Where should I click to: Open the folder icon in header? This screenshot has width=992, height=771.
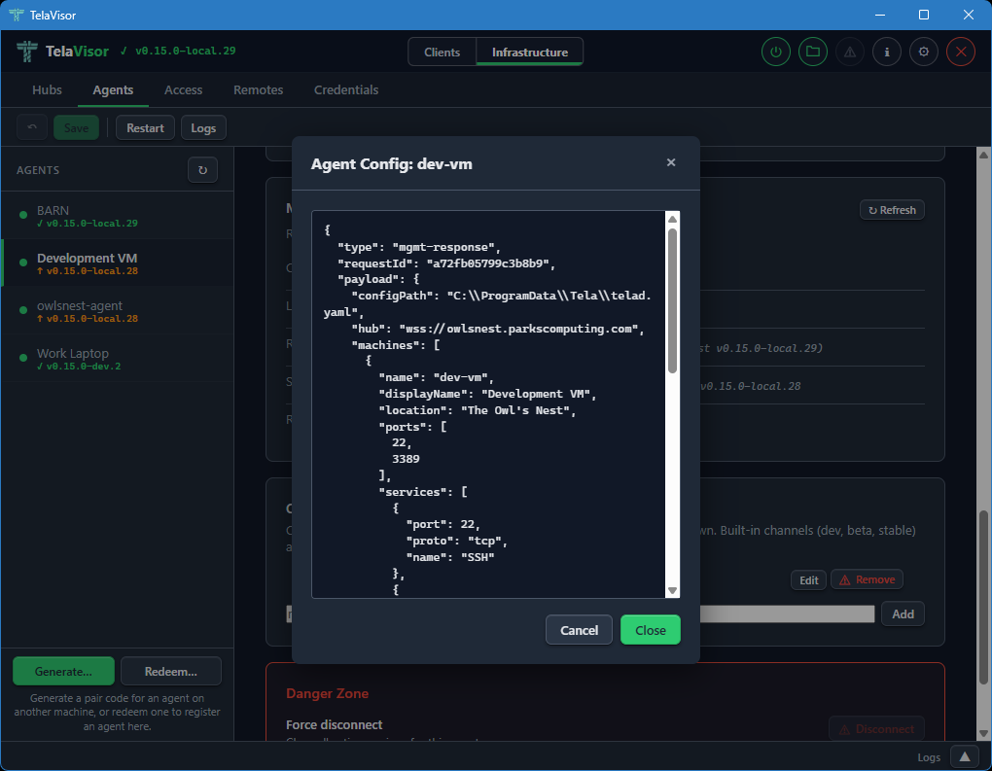tap(813, 52)
